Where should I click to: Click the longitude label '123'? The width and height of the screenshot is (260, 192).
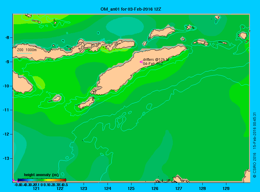84,188
